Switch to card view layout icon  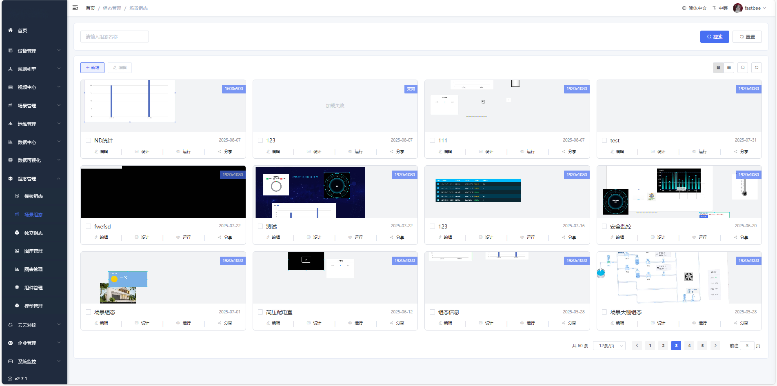click(x=718, y=68)
